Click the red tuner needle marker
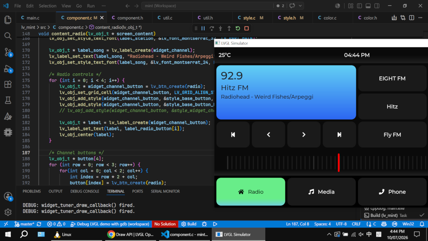 coord(339,162)
